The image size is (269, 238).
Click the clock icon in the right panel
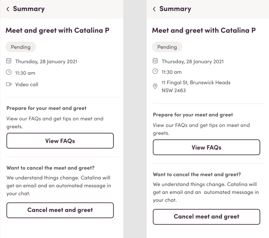[x=155, y=71]
